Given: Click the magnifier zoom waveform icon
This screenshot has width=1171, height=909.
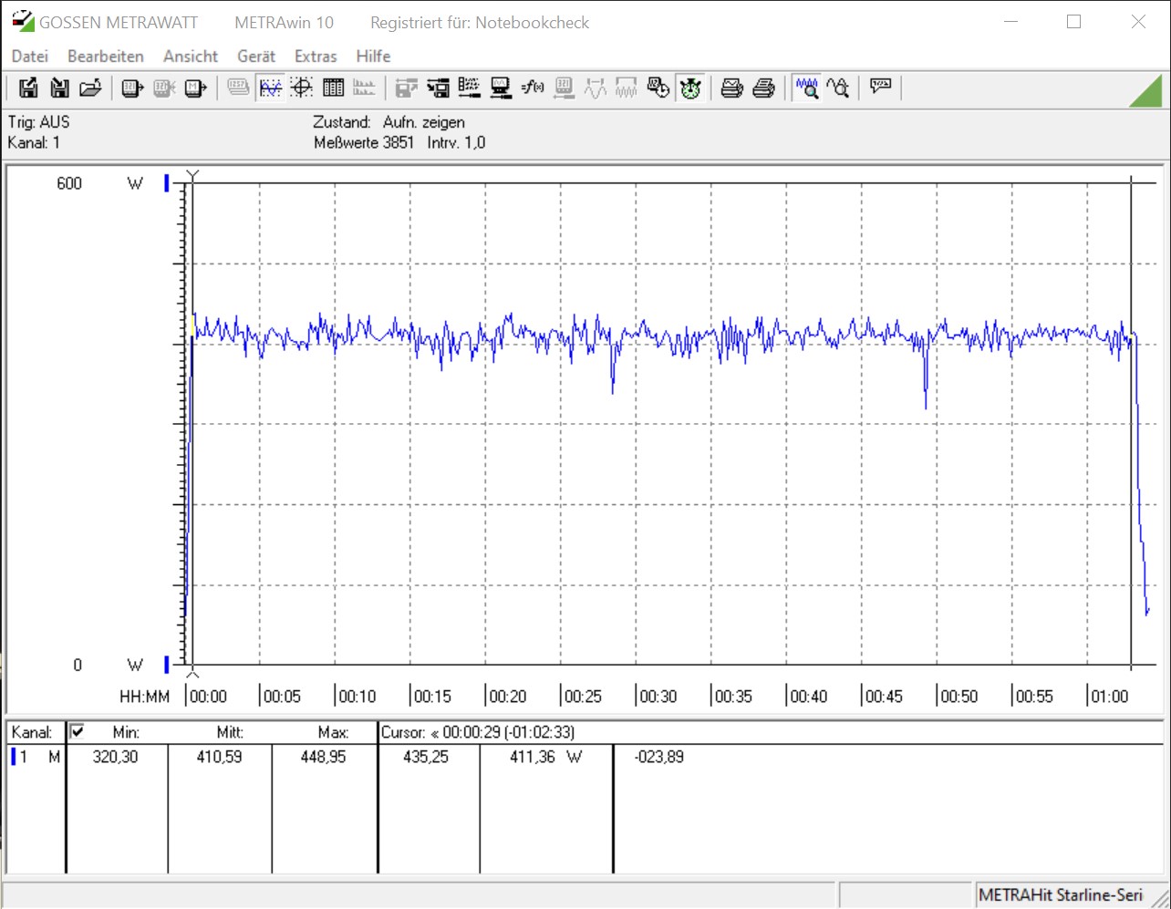Looking at the screenshot, I should pos(806,88).
